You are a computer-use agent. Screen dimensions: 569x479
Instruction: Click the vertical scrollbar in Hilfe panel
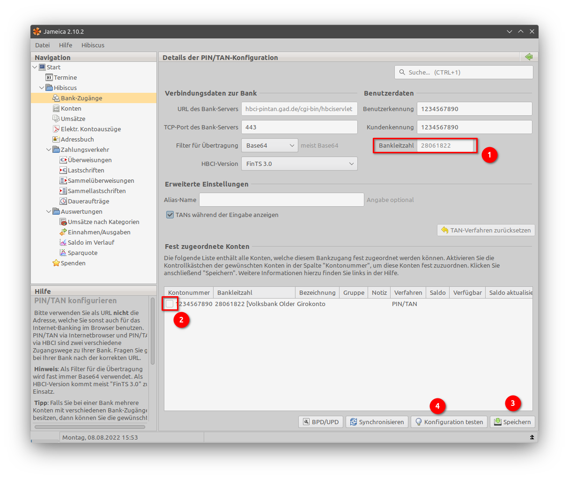pyautogui.click(x=153, y=331)
